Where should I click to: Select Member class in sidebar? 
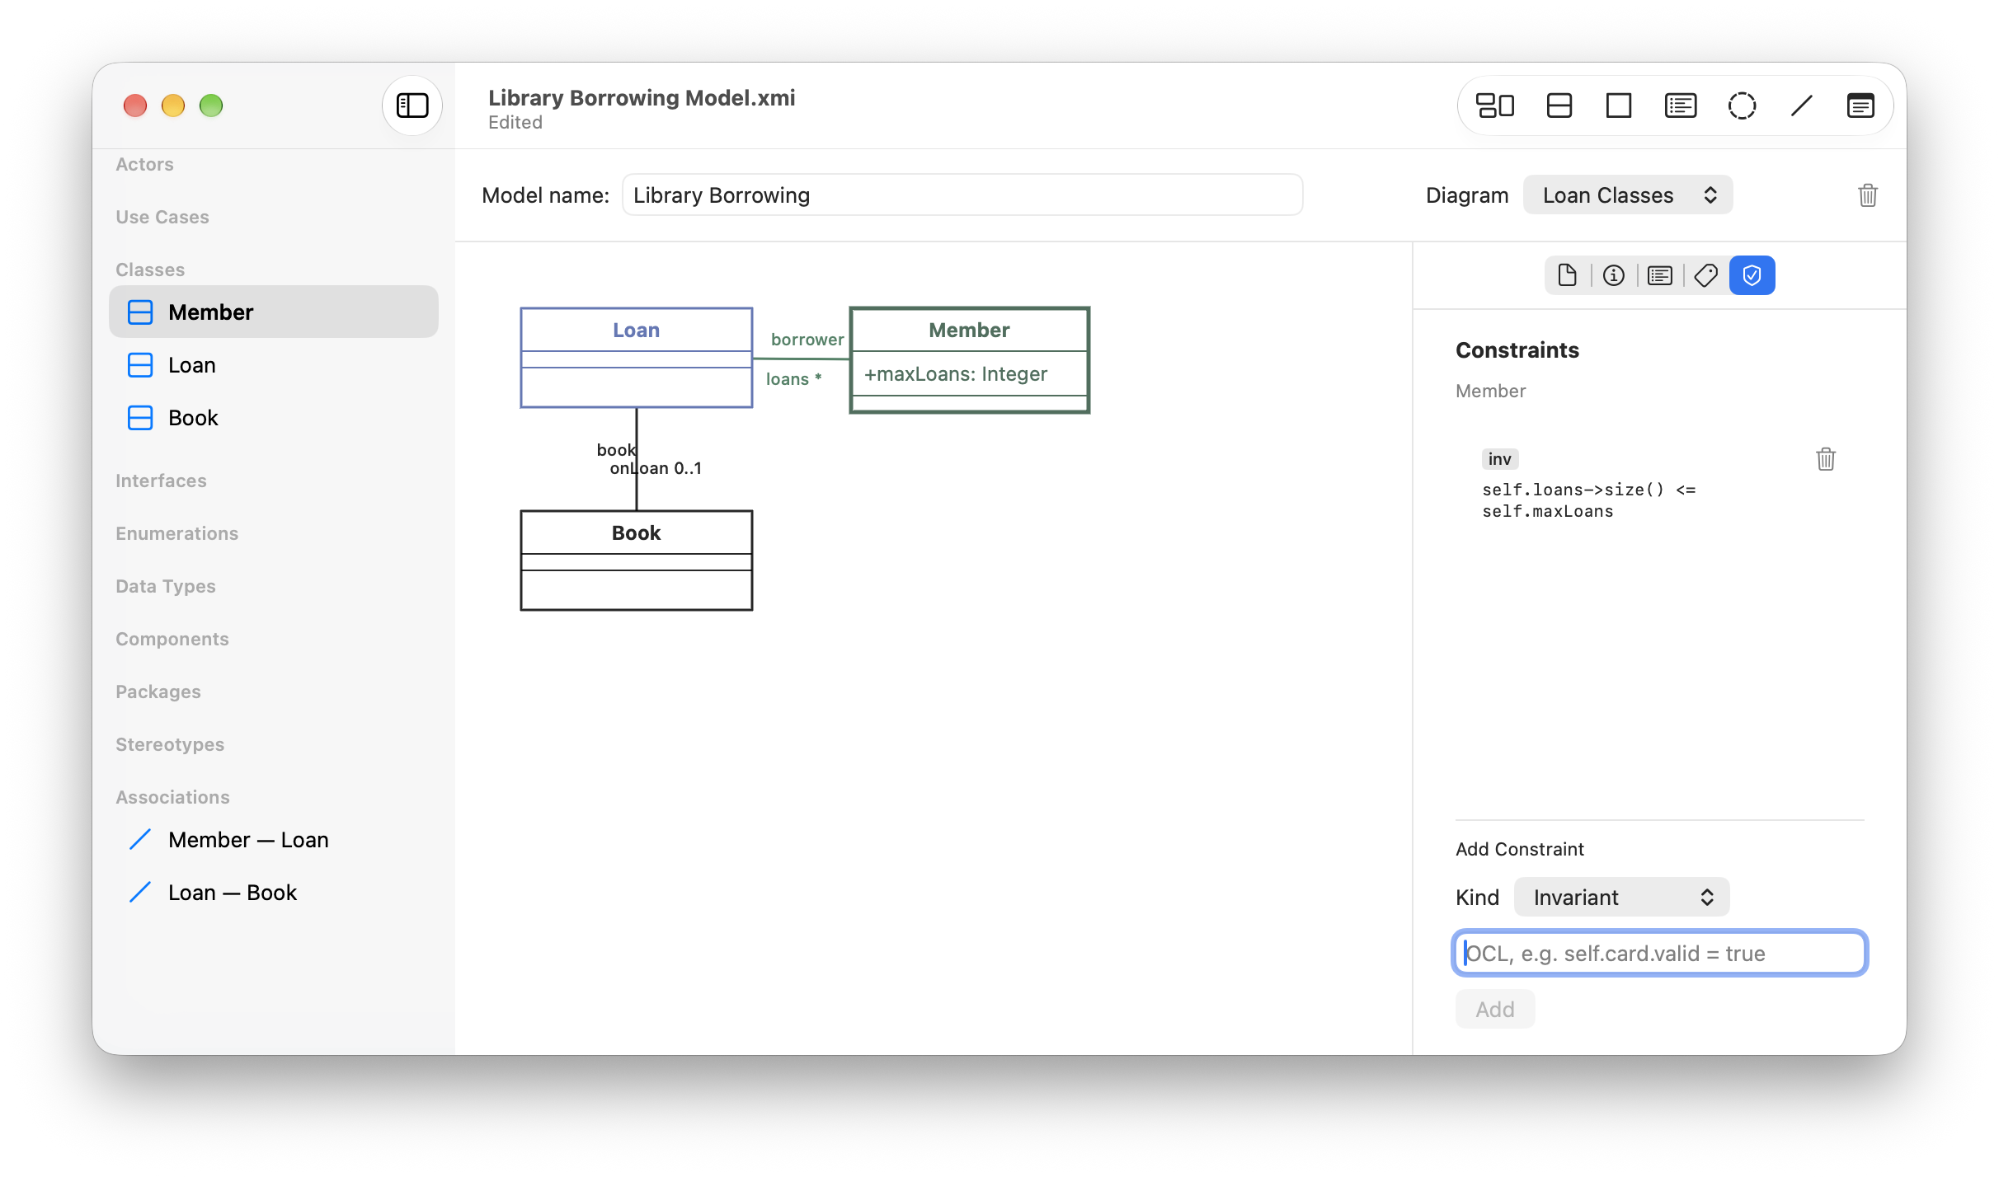point(274,312)
